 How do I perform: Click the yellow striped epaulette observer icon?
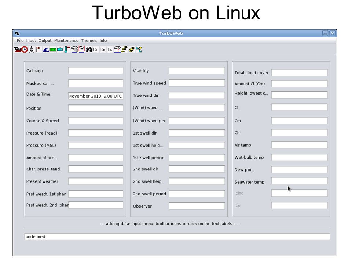pyautogui.click(x=132, y=49)
